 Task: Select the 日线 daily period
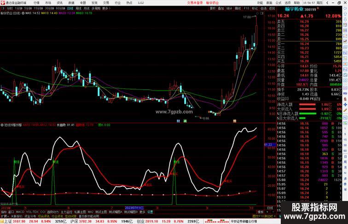click(70, 8)
